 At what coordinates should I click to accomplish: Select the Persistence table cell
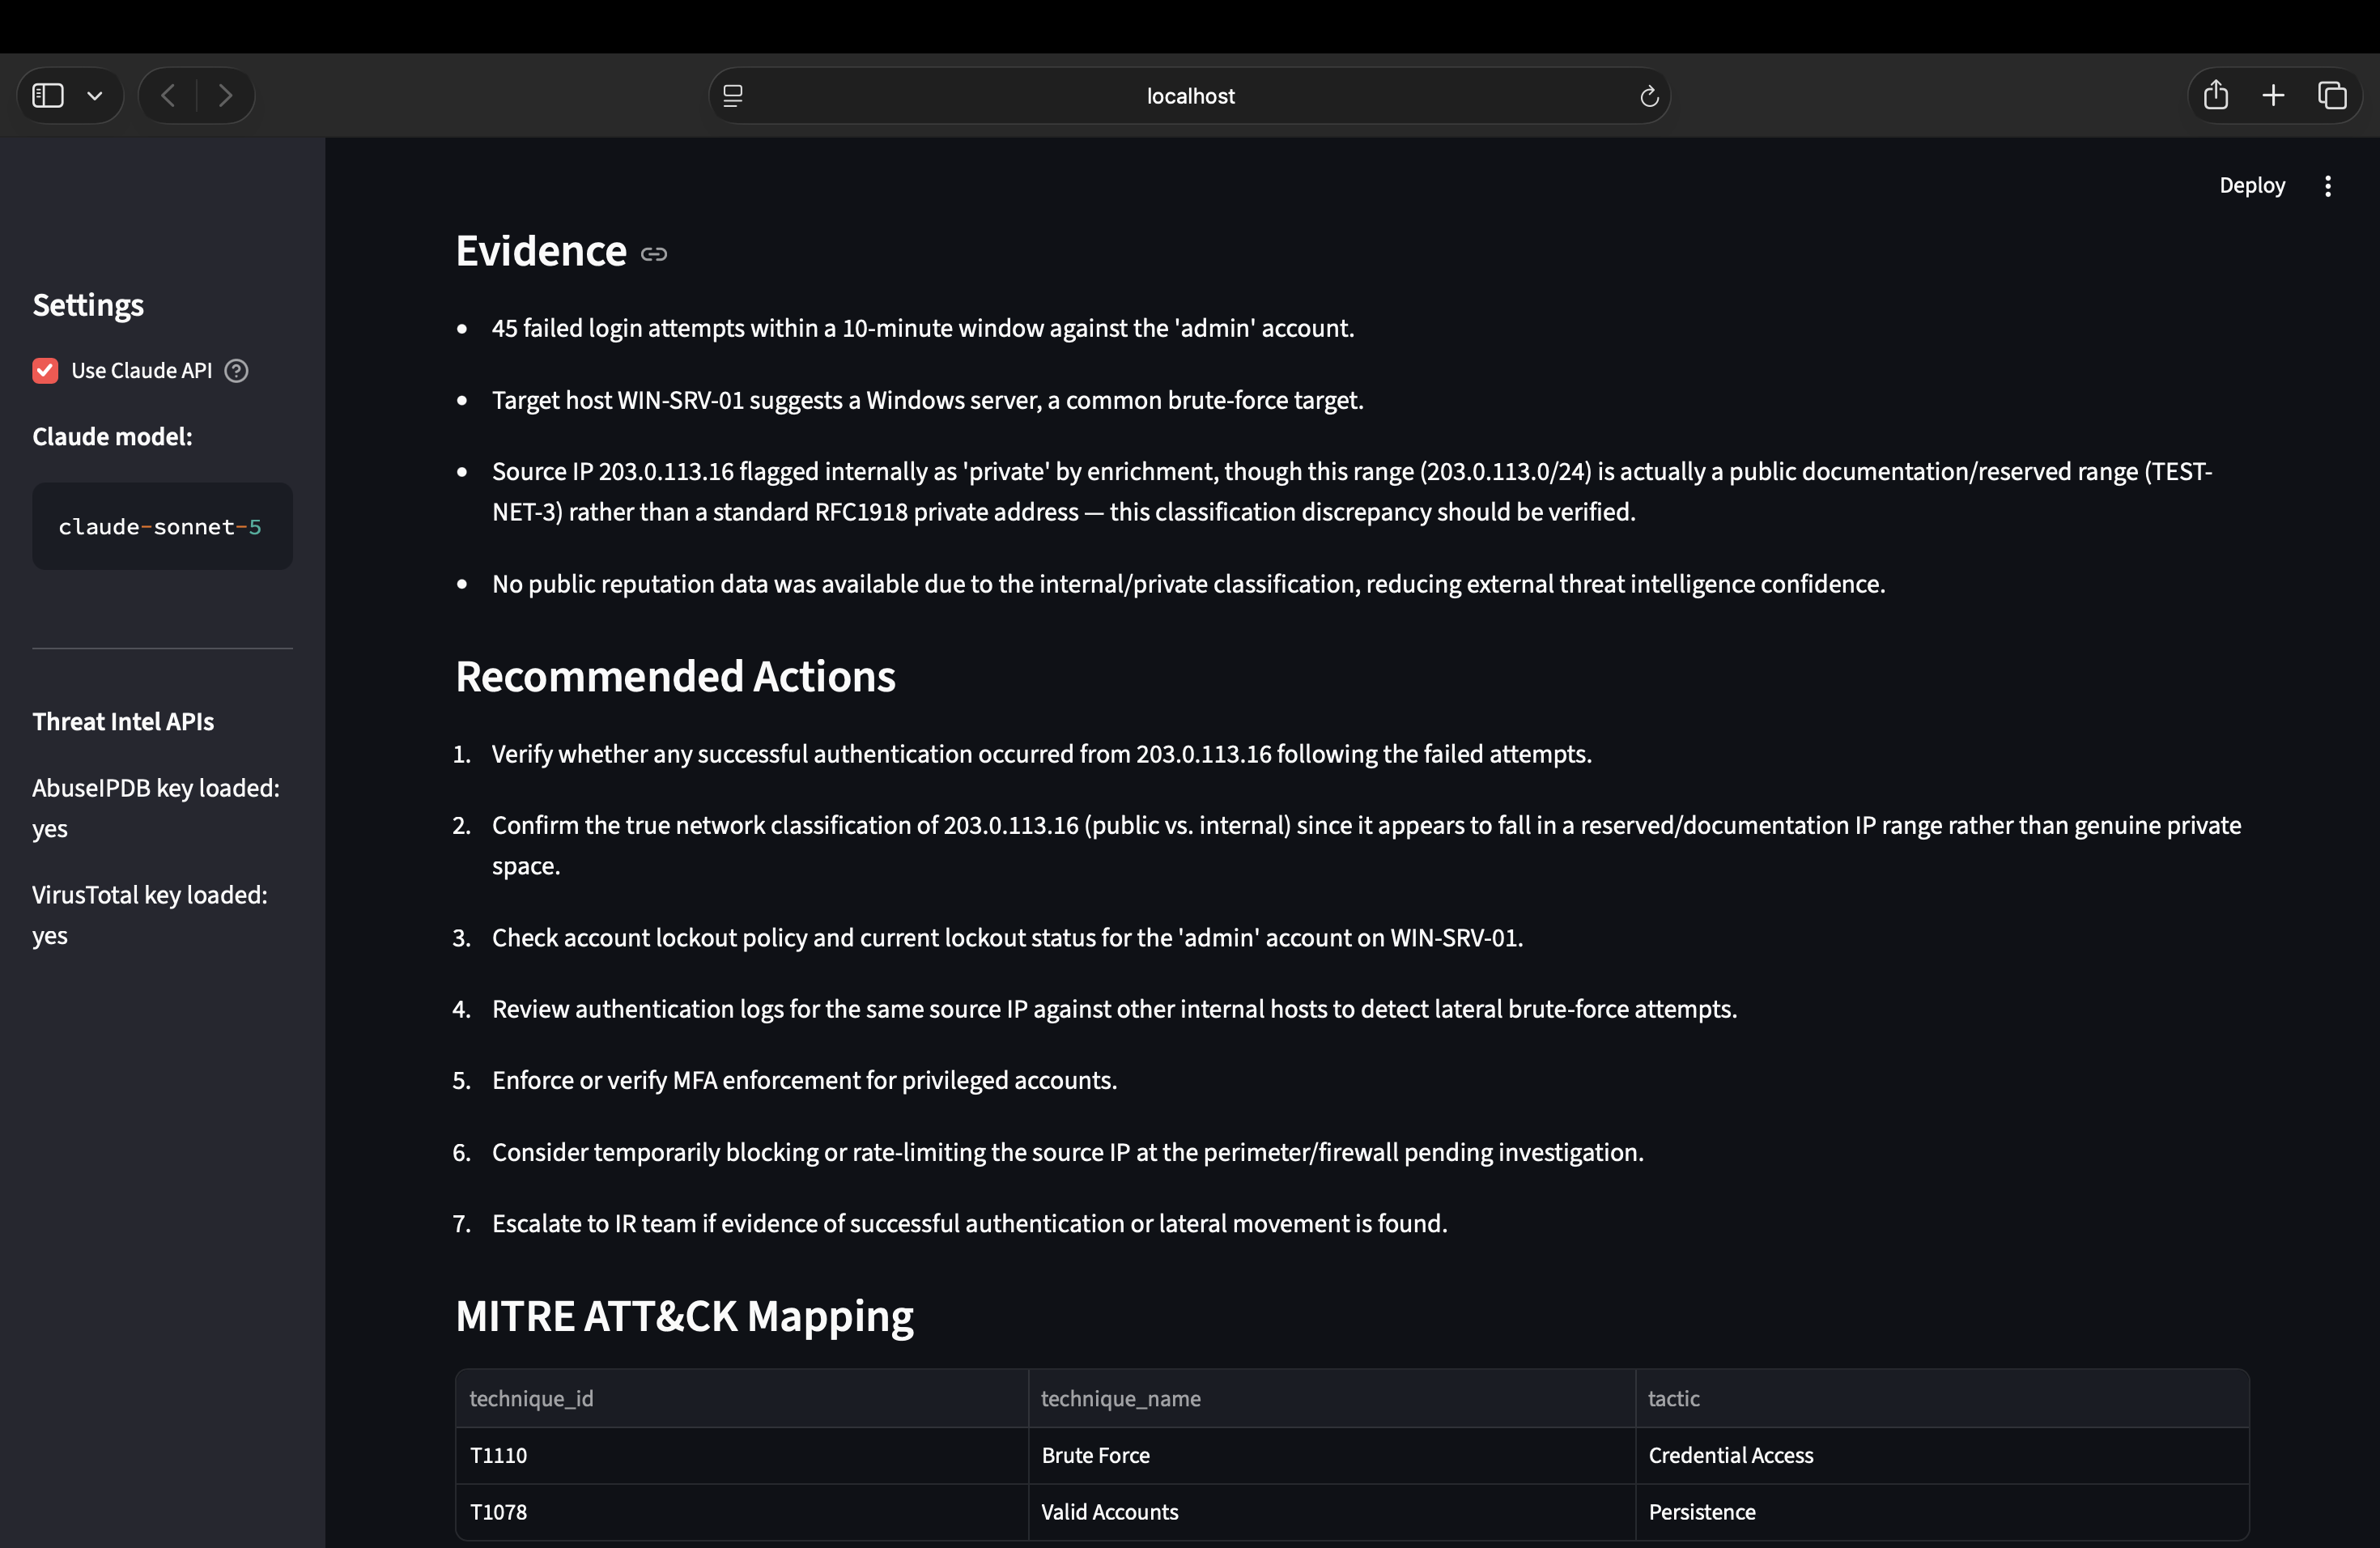point(1942,1512)
